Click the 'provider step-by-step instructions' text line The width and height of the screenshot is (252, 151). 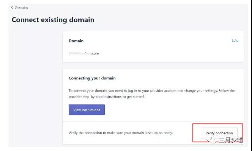(x=106, y=97)
